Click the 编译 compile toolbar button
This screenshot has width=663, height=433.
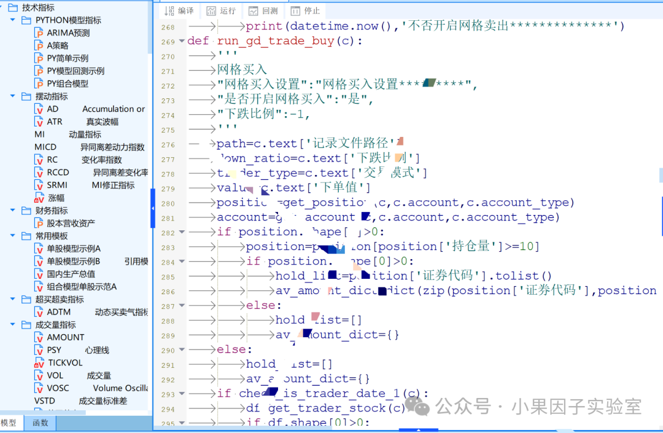[x=179, y=10]
